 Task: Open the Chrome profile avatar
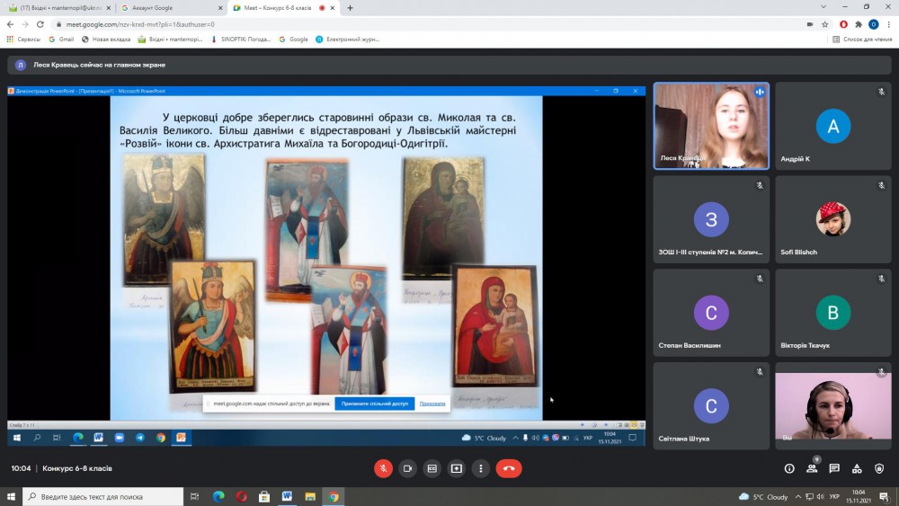coord(873,24)
